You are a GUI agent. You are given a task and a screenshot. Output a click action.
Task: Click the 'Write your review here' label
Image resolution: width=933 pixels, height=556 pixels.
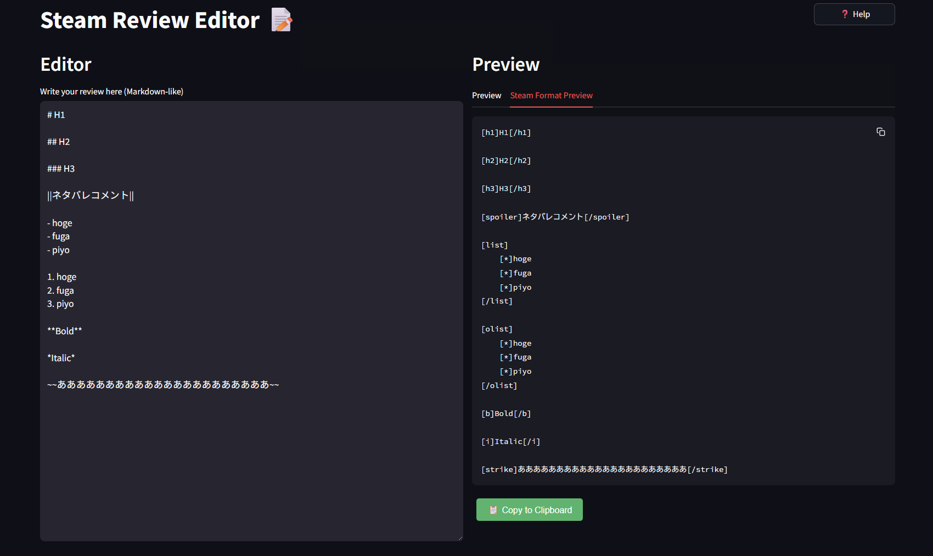[111, 92]
